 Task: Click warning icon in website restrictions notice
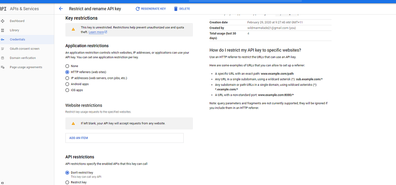[x=73, y=124]
